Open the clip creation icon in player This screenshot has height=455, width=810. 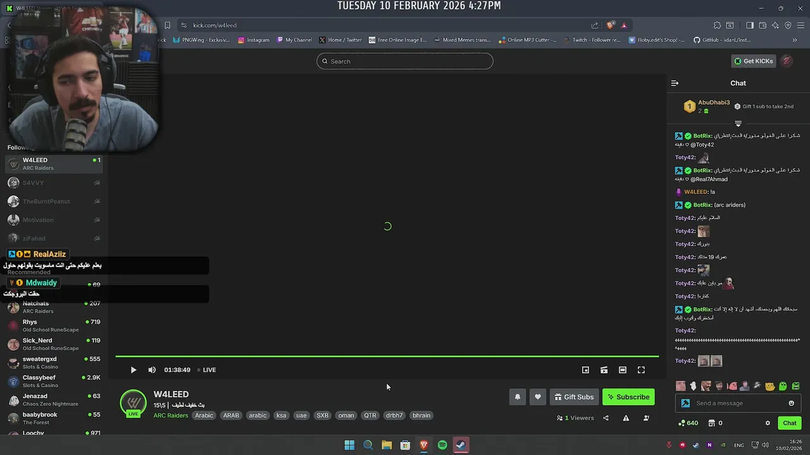604,370
